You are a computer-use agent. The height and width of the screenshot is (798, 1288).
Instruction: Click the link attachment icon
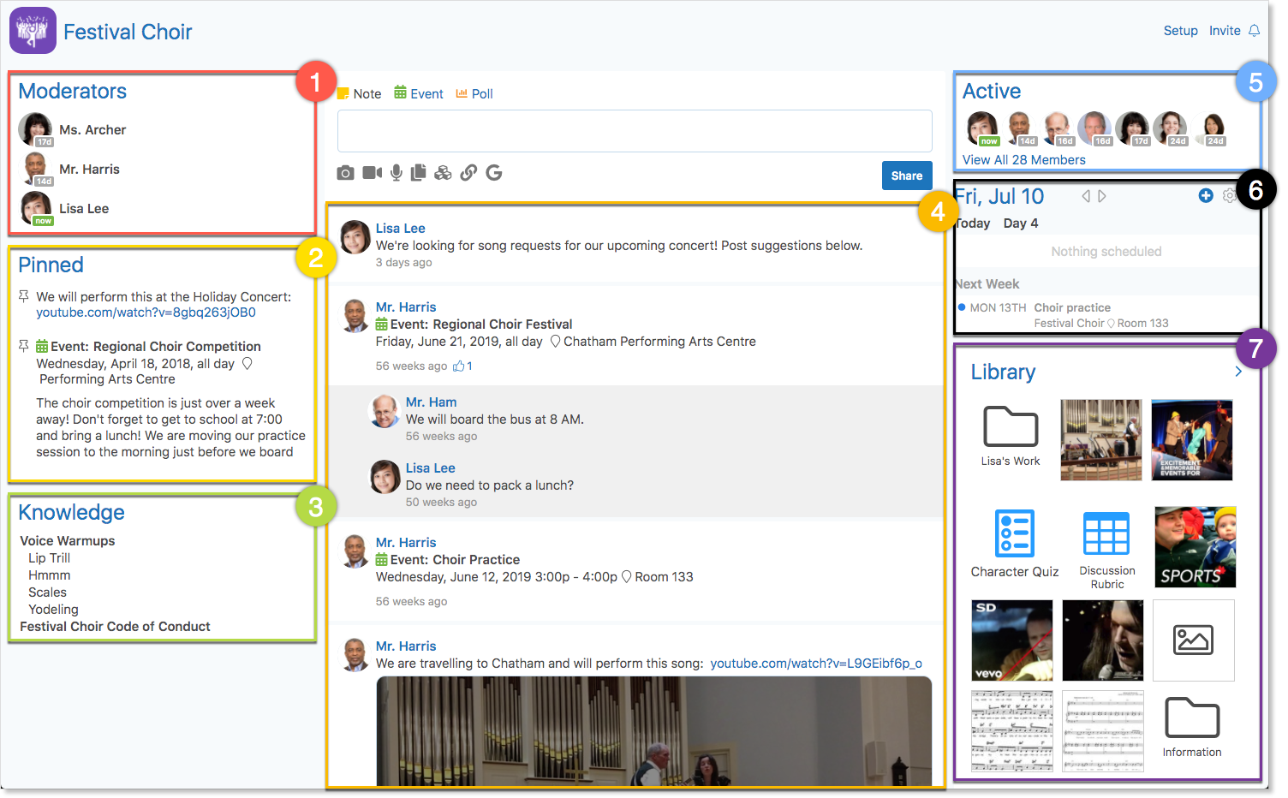[468, 173]
